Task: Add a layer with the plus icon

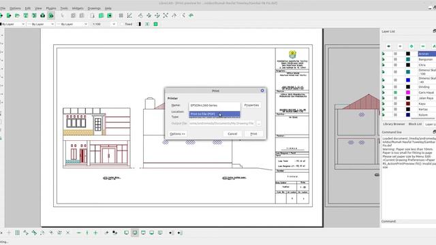Action: pyautogui.click(x=411, y=46)
